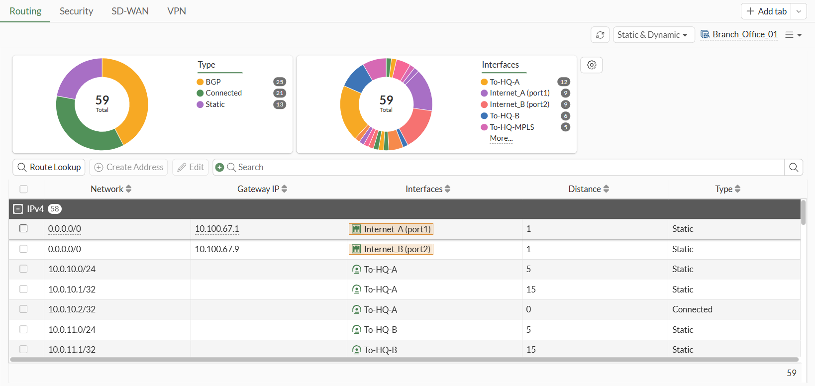The height and width of the screenshot is (386, 815).
Task: Sort by Network column arrows
Action: (129, 189)
